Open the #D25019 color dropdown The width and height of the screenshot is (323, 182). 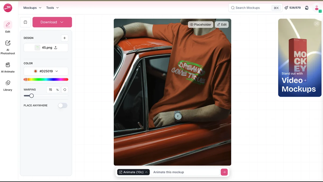[46, 71]
